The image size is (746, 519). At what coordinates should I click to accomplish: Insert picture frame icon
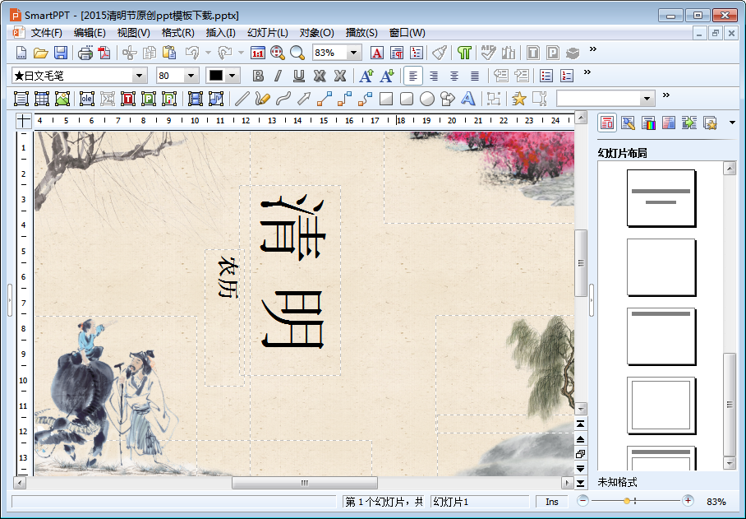[x=62, y=99]
